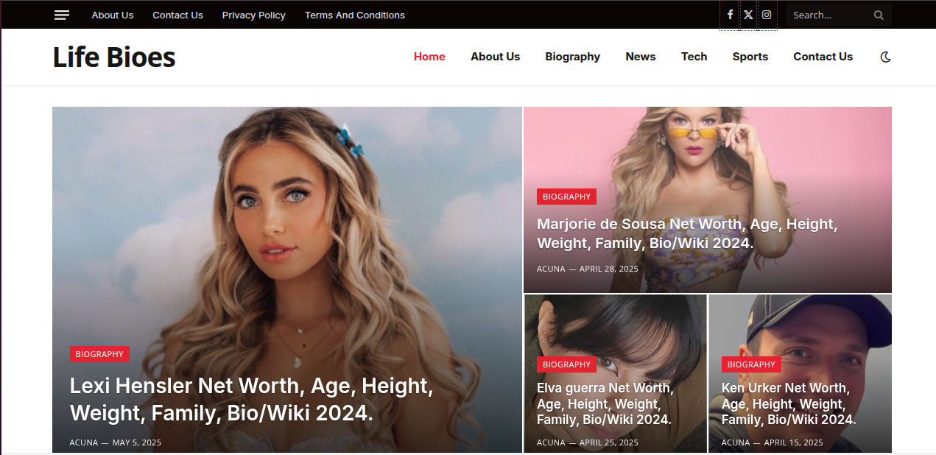Click the April 25, 2025 post date
The width and height of the screenshot is (936, 455).
pos(609,442)
